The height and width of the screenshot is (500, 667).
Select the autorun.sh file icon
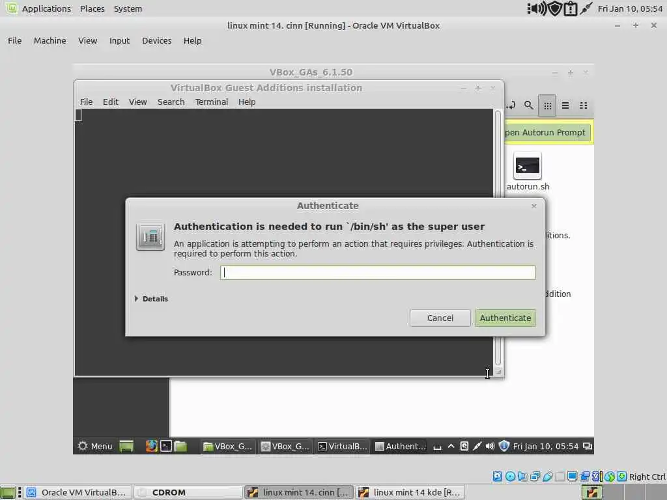[528, 166]
